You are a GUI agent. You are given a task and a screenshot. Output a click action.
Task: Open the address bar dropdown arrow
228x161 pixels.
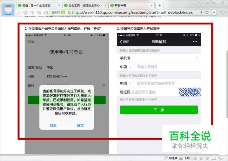point(214,13)
